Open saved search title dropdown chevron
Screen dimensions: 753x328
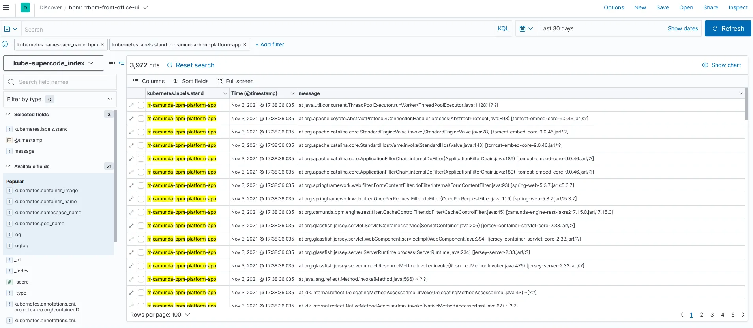coord(146,7)
